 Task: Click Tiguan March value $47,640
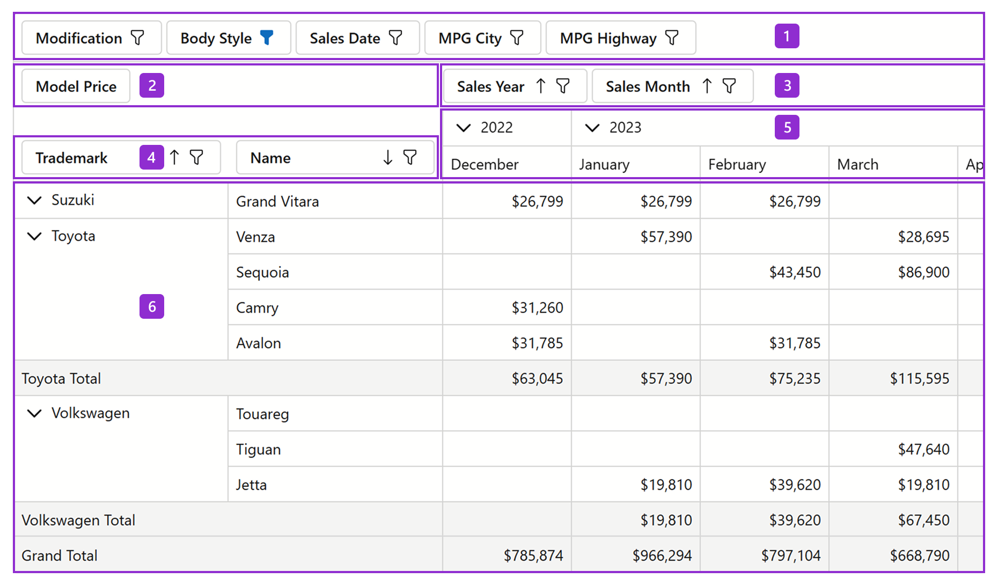[x=923, y=449]
